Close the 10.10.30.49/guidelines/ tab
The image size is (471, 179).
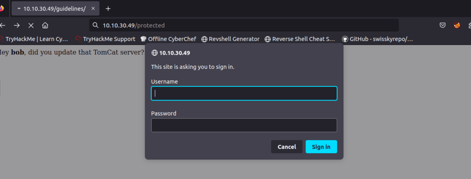tap(93, 8)
